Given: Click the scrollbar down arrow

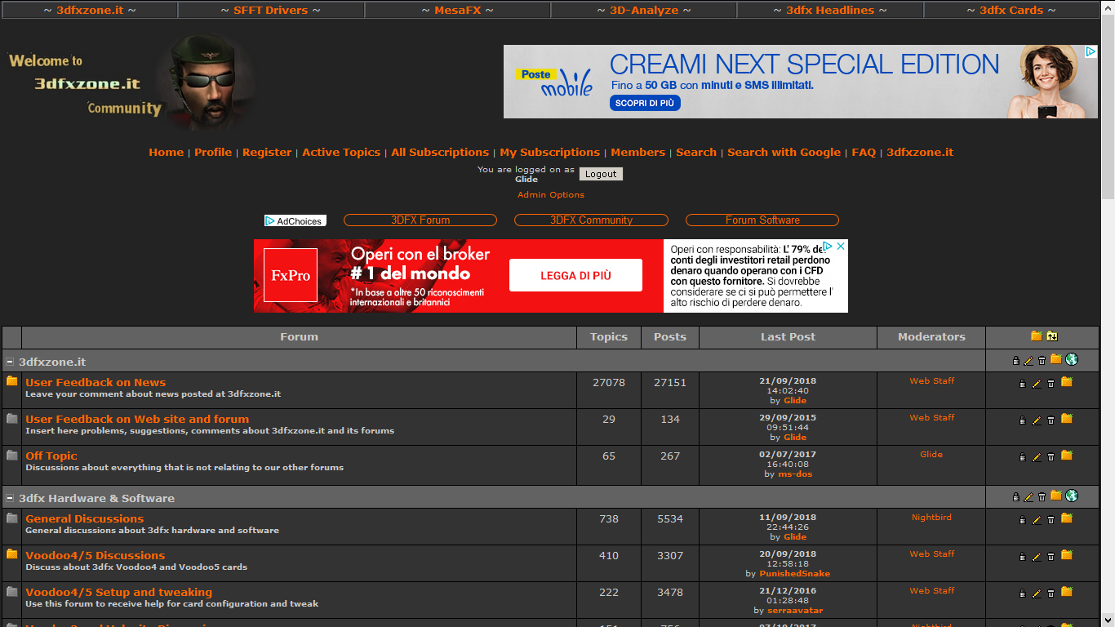Looking at the screenshot, I should pos(1108,620).
